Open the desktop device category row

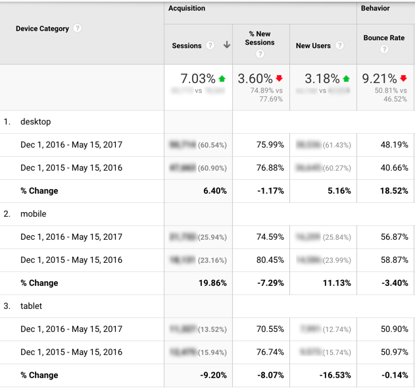click(x=36, y=122)
